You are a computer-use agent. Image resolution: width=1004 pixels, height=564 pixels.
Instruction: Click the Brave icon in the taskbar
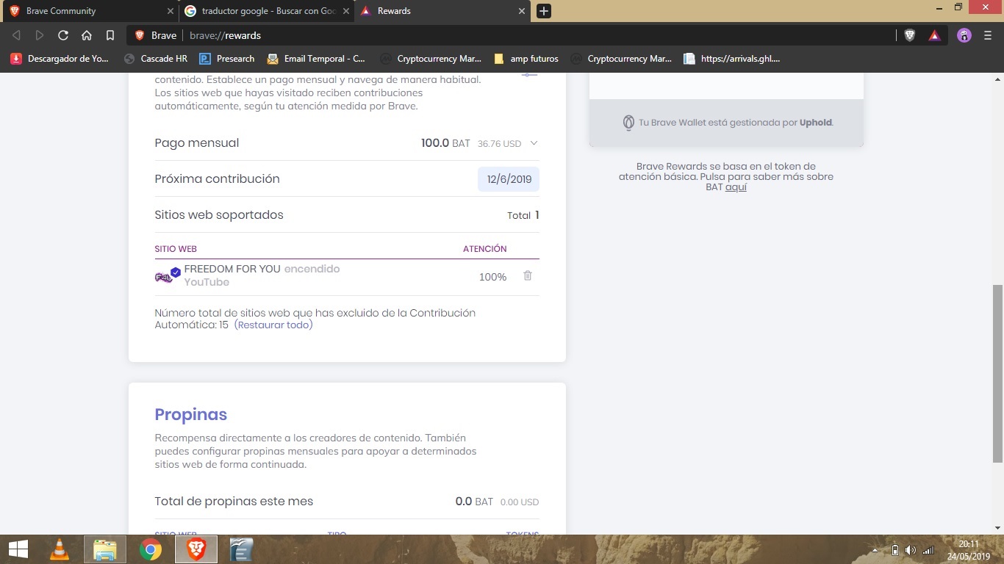tap(196, 549)
